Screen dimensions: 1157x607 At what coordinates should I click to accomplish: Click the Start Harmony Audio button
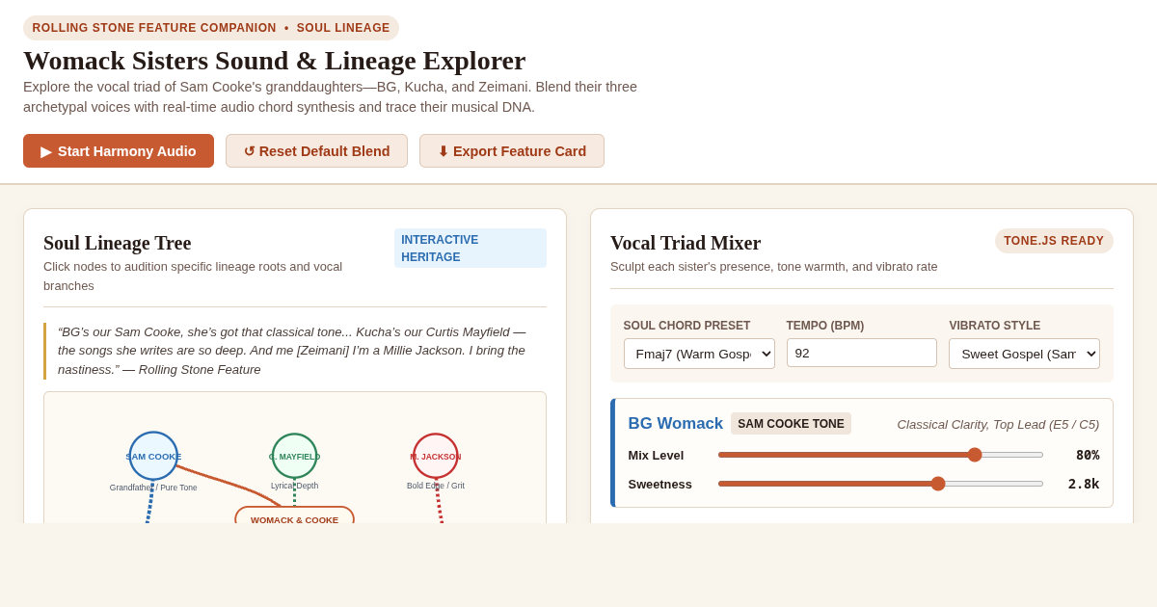pos(119,151)
